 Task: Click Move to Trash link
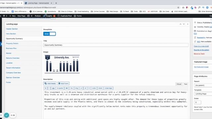click(x=199, y=54)
